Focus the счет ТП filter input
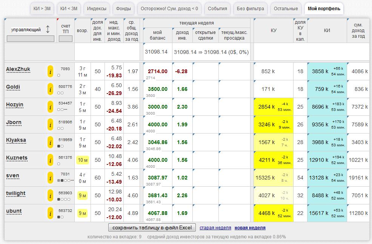The image size is (372, 244). click(66, 38)
